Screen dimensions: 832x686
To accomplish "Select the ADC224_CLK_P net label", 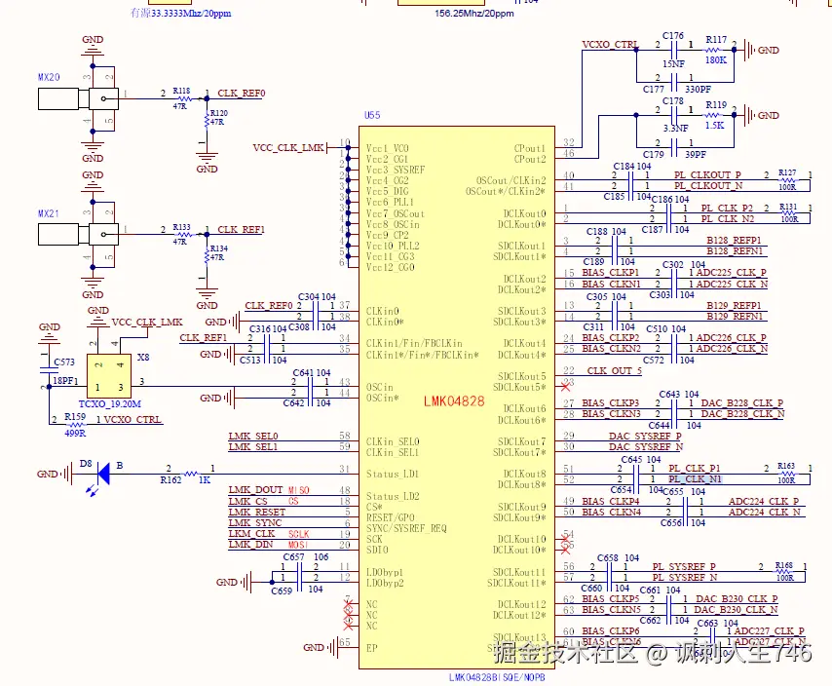I will tap(764, 502).
